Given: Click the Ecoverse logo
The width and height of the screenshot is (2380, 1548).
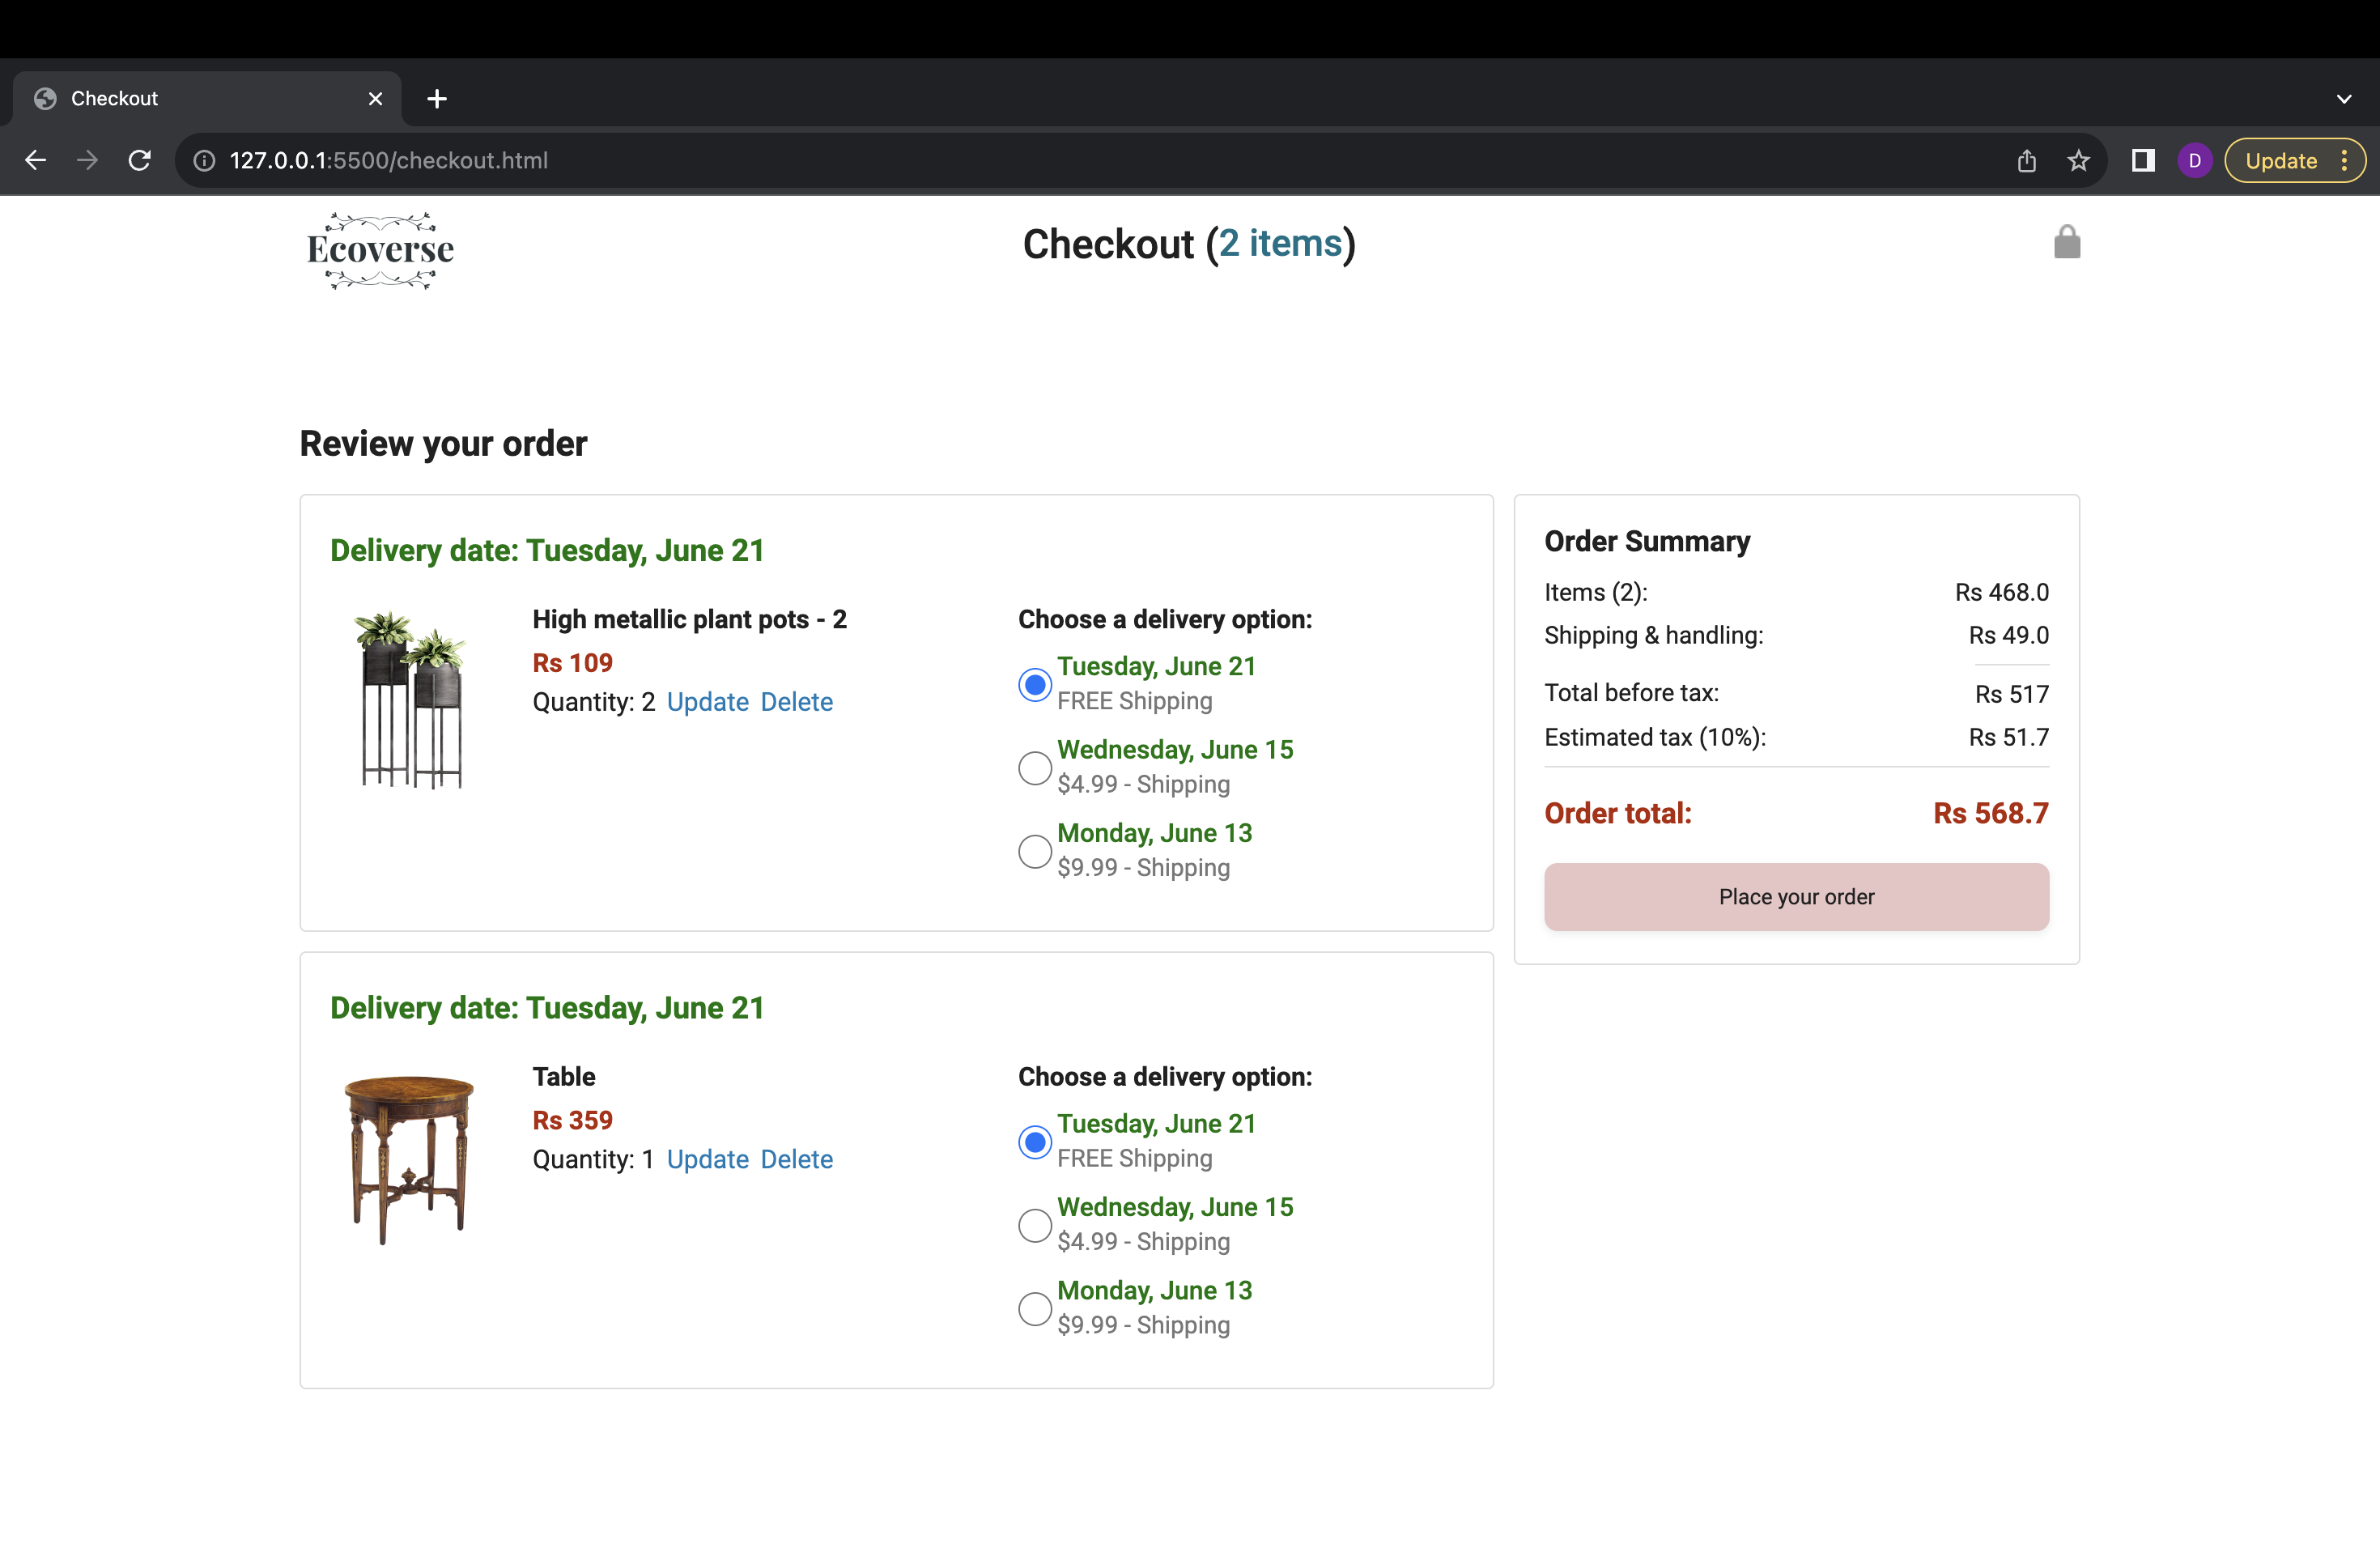Looking at the screenshot, I should coord(380,250).
